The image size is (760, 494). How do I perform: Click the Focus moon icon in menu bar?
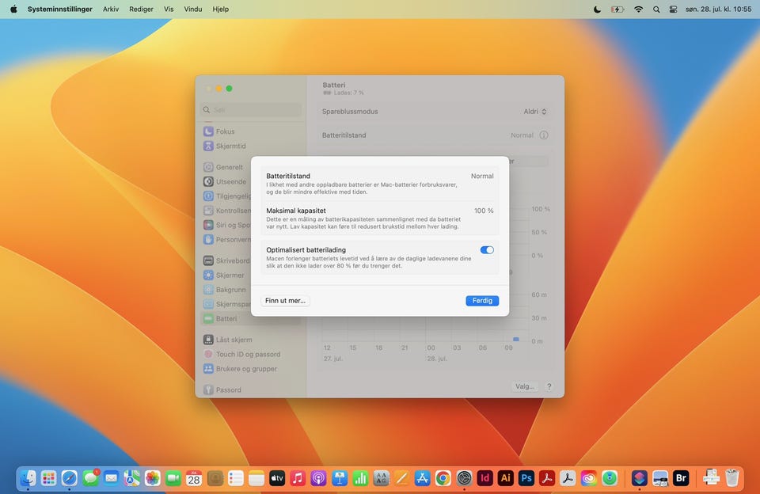tap(597, 9)
